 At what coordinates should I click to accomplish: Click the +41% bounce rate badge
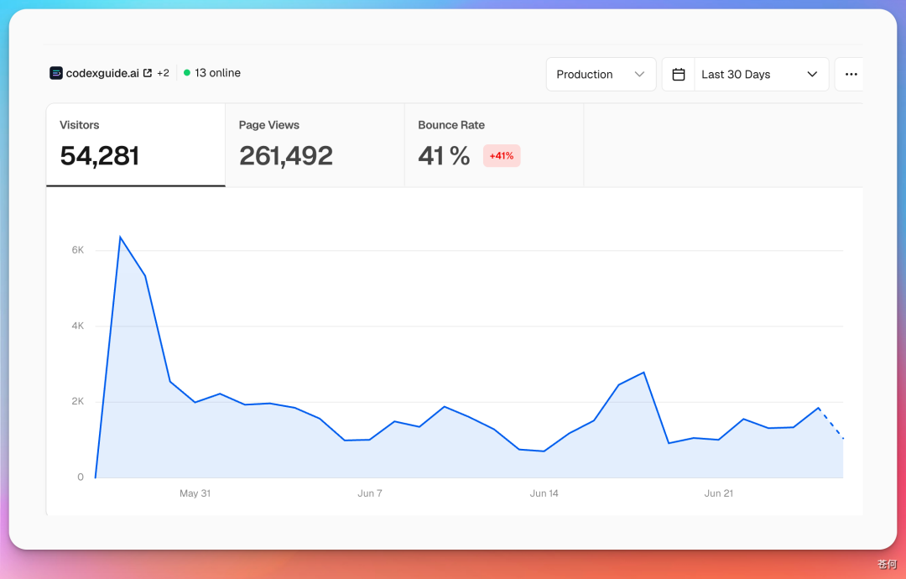click(502, 156)
